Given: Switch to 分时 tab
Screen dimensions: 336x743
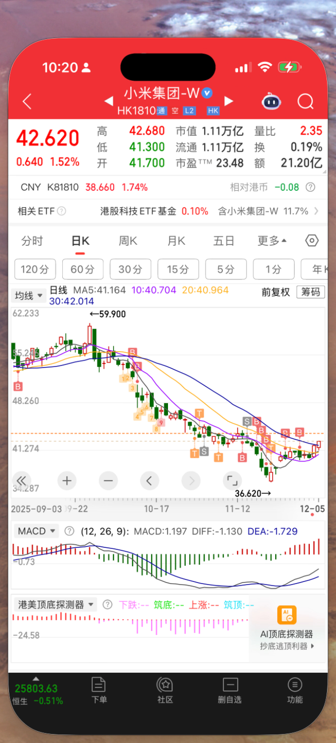Looking at the screenshot, I should [32, 241].
